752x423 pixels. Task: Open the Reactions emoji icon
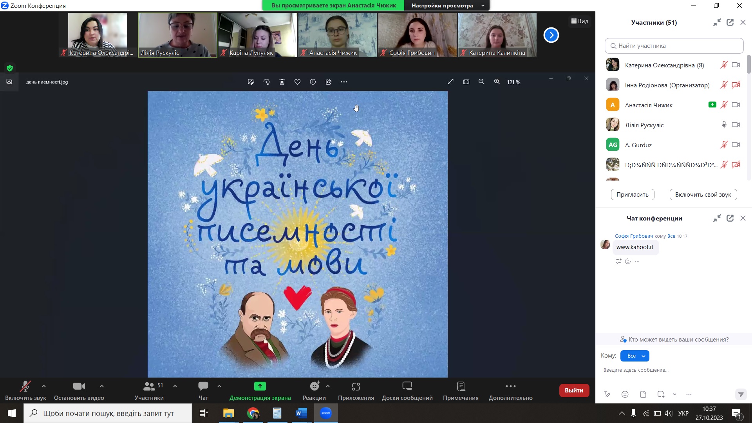point(314,386)
